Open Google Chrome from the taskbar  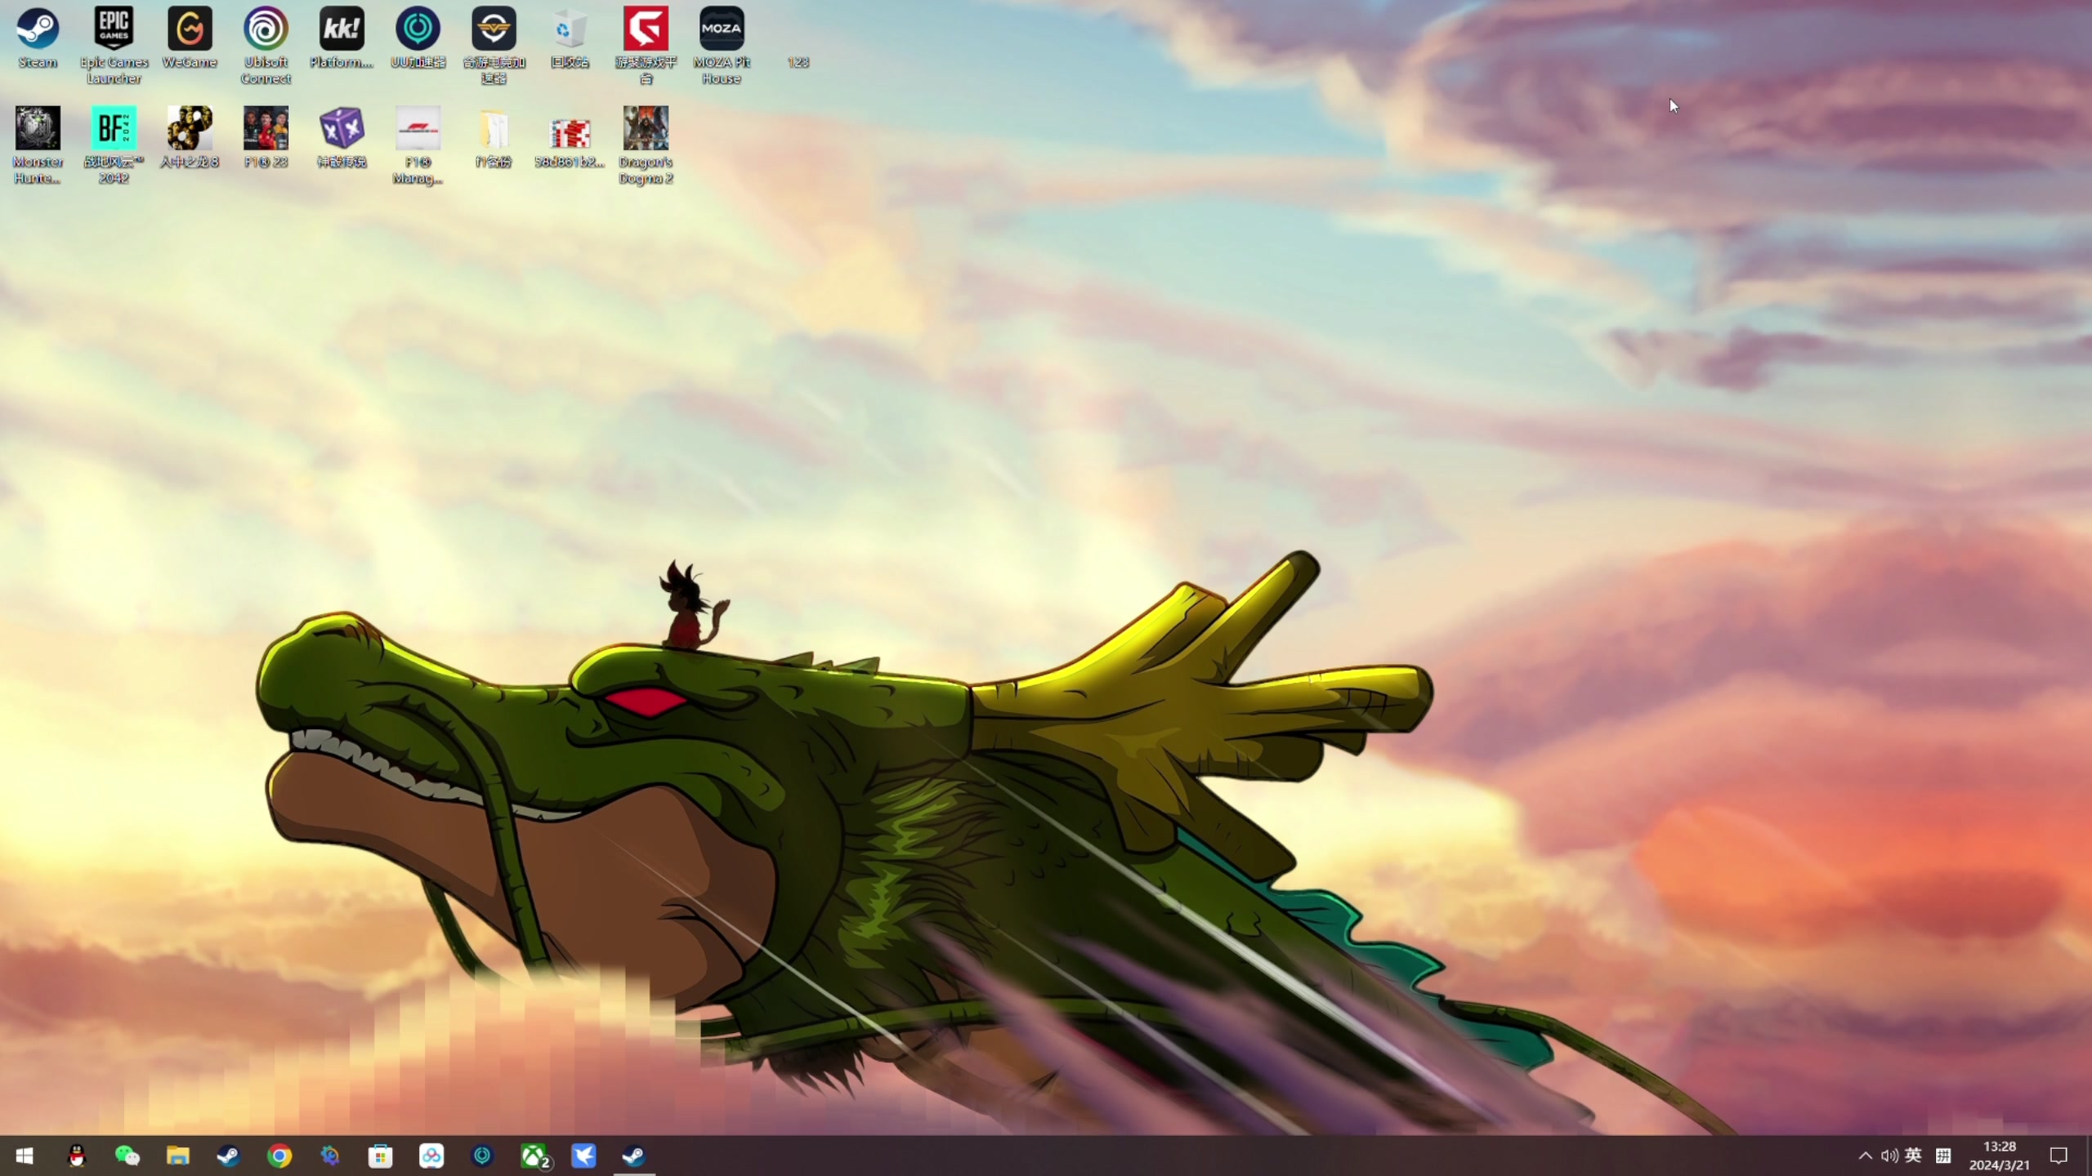pos(279,1156)
